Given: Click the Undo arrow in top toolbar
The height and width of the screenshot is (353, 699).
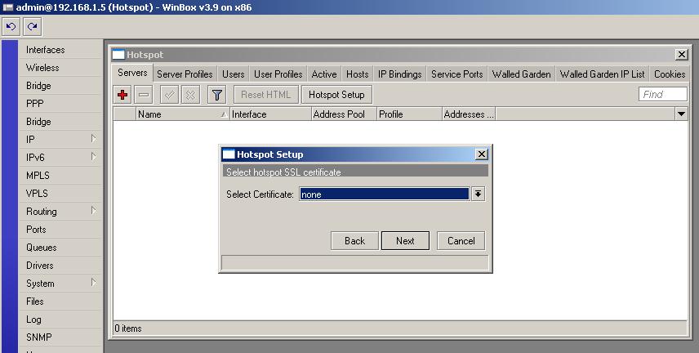Looking at the screenshot, I should [11, 27].
